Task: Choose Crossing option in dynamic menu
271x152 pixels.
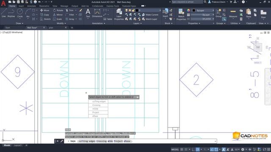Action: 98,105
